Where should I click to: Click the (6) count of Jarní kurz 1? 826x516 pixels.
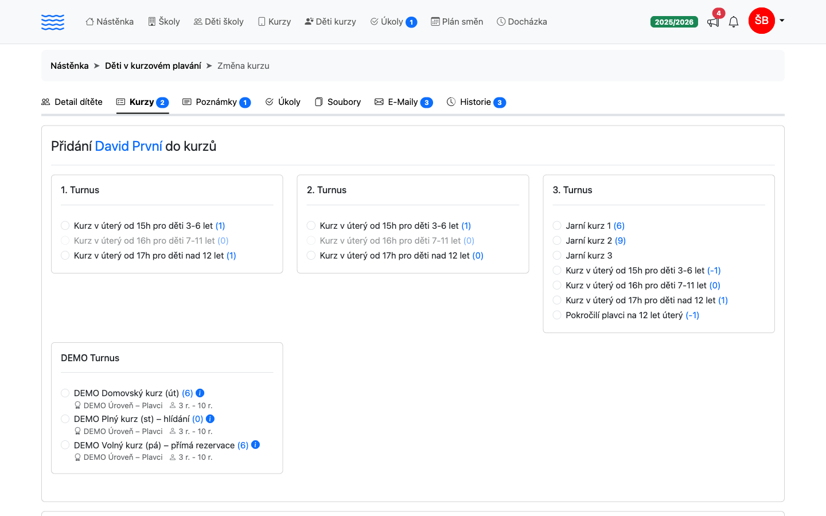tap(619, 226)
